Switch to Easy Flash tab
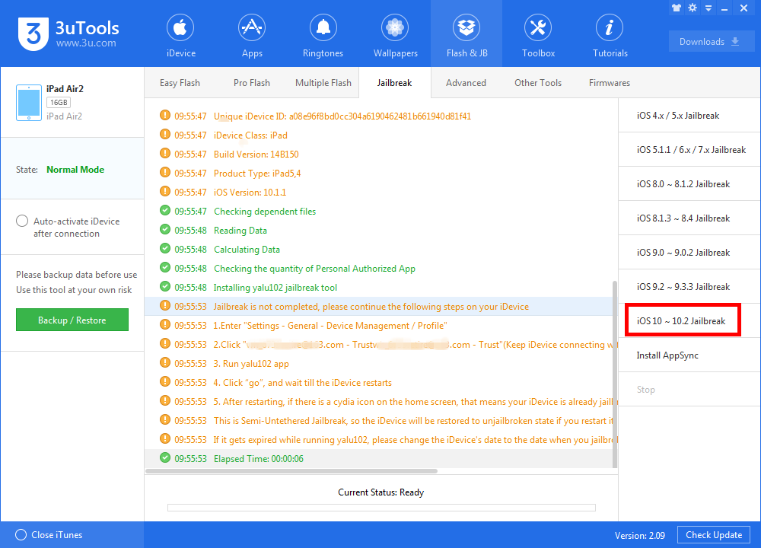Image resolution: width=761 pixels, height=548 pixels. coord(180,83)
